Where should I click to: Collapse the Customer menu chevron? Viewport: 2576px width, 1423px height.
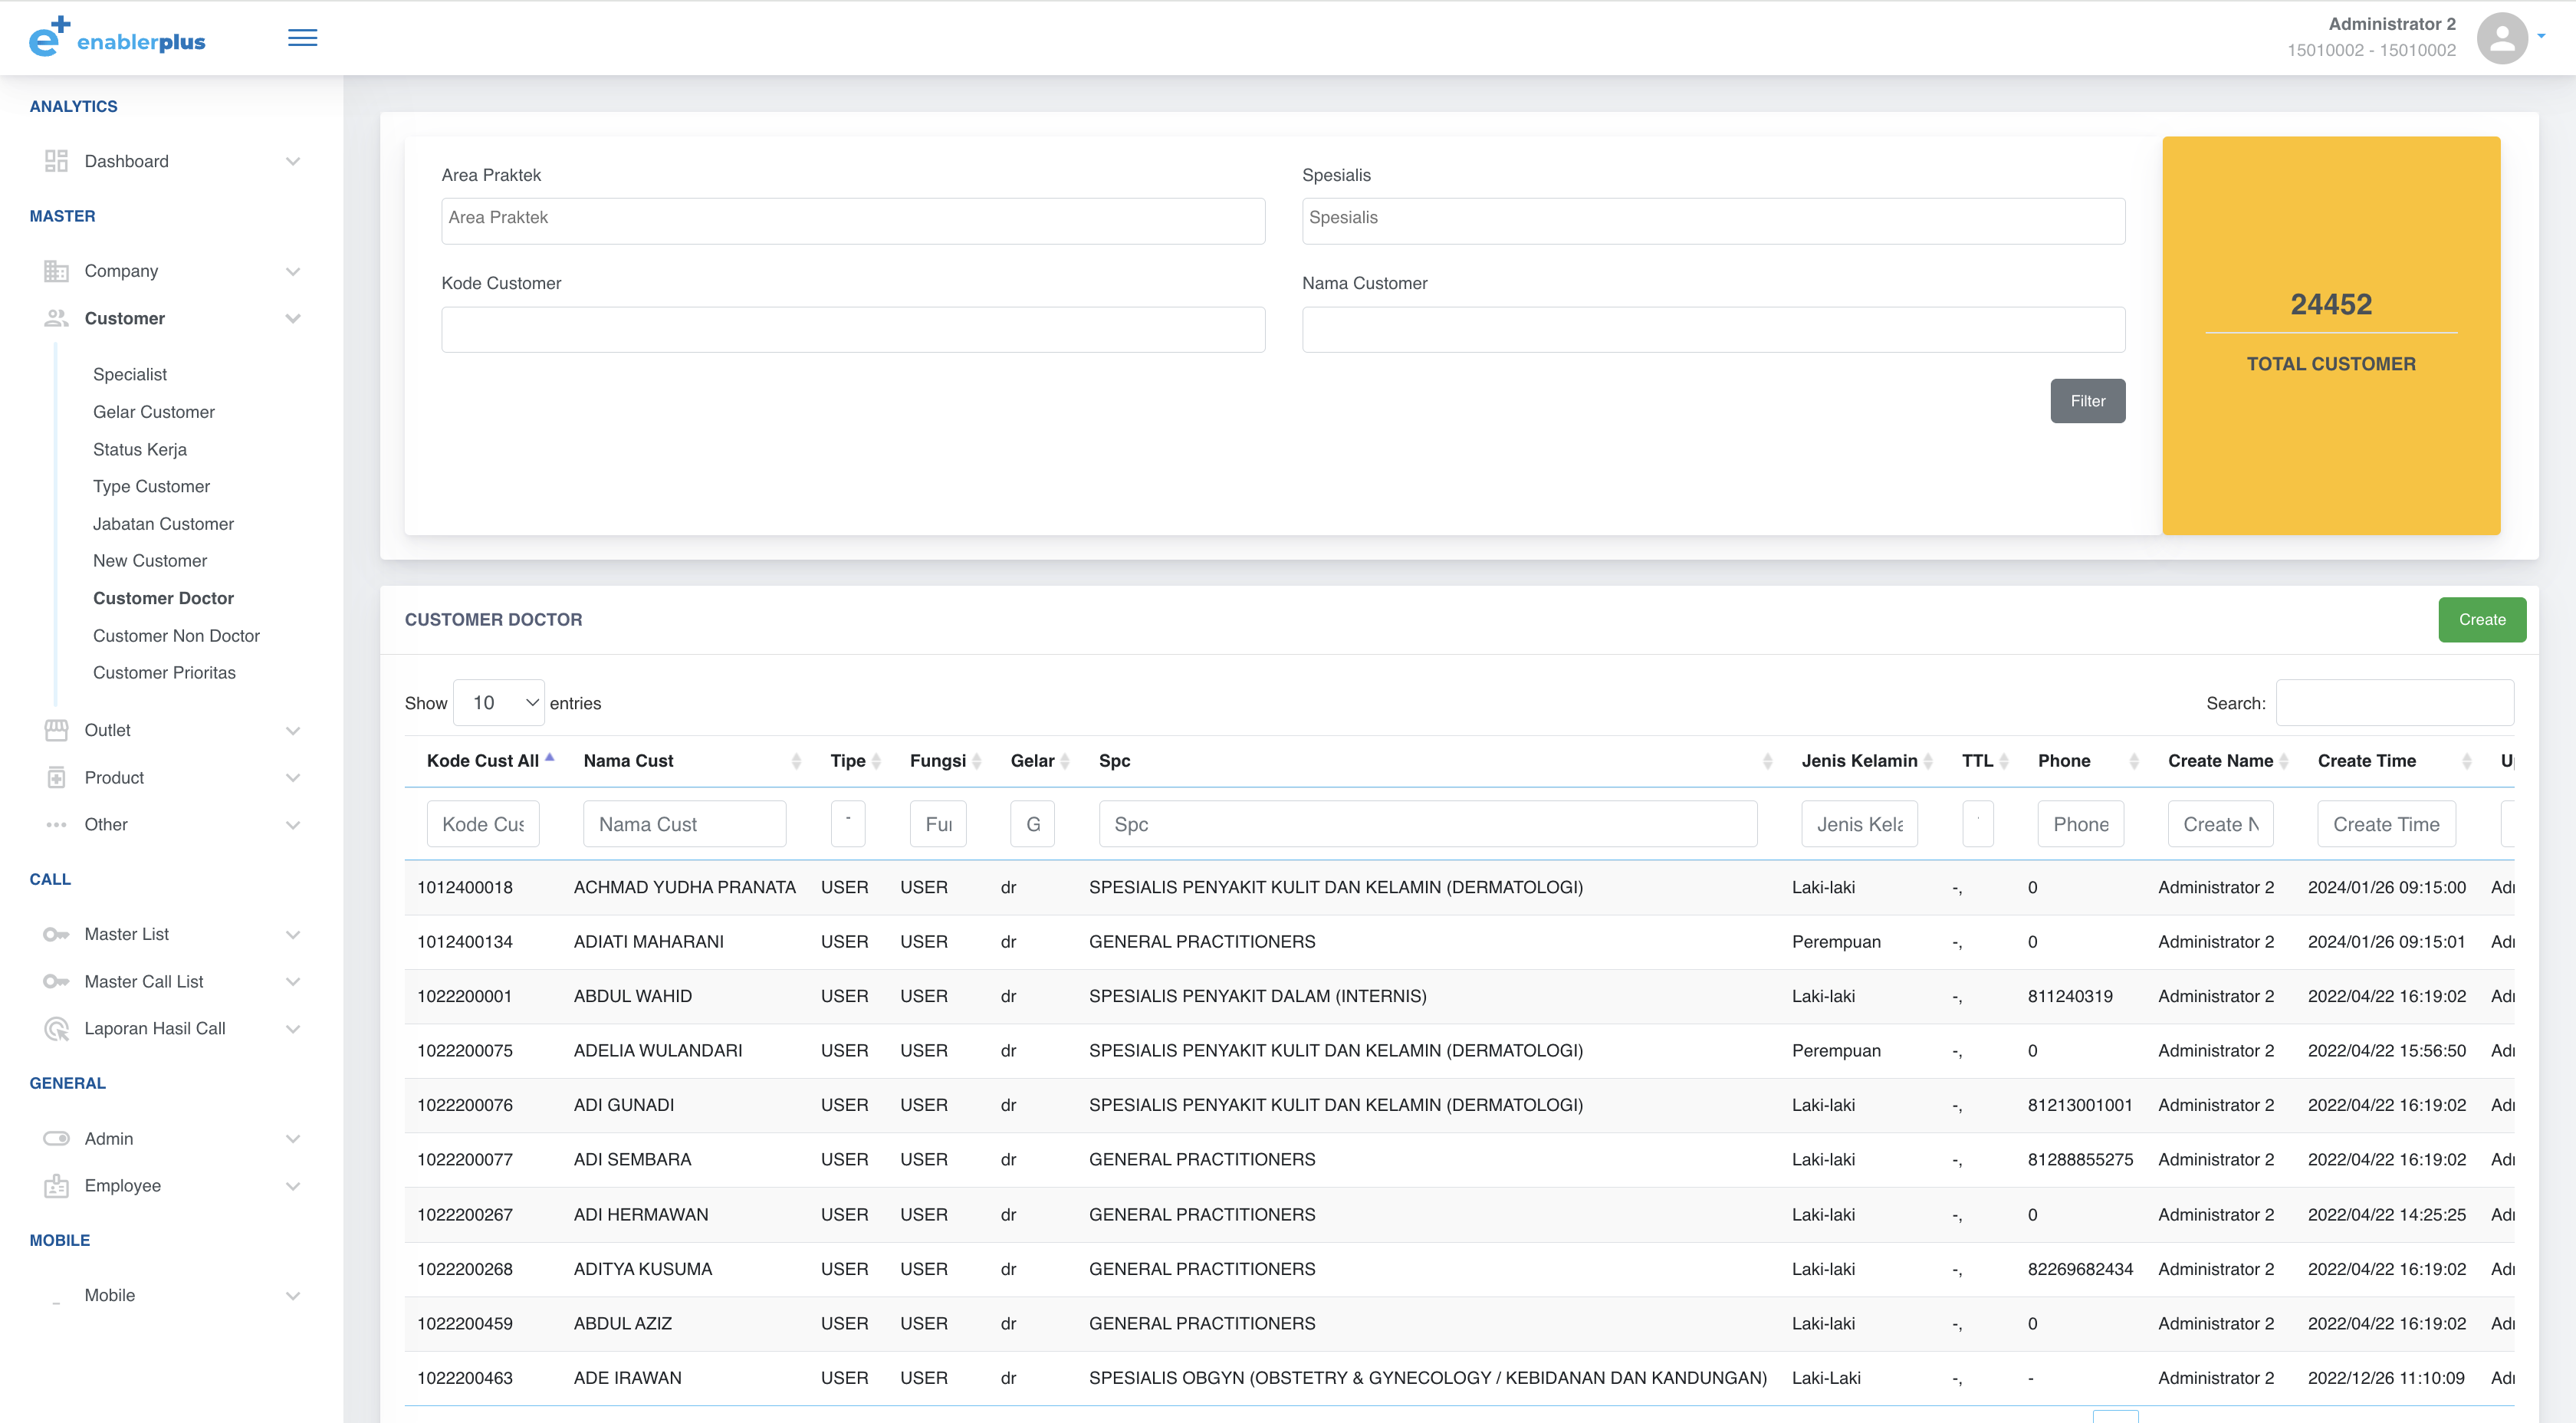[x=293, y=318]
